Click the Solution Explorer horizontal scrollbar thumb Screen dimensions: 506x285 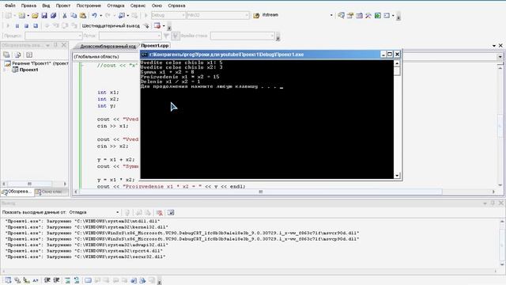(x=29, y=184)
